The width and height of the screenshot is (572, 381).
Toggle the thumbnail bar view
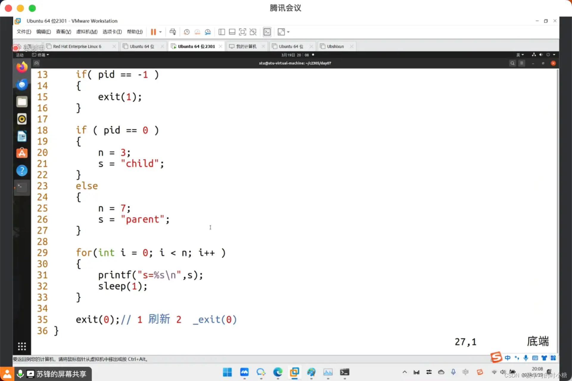click(232, 32)
